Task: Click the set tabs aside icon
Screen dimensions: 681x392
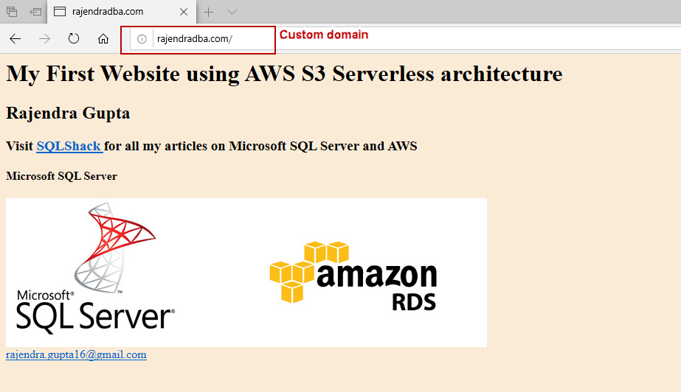Action: point(35,12)
